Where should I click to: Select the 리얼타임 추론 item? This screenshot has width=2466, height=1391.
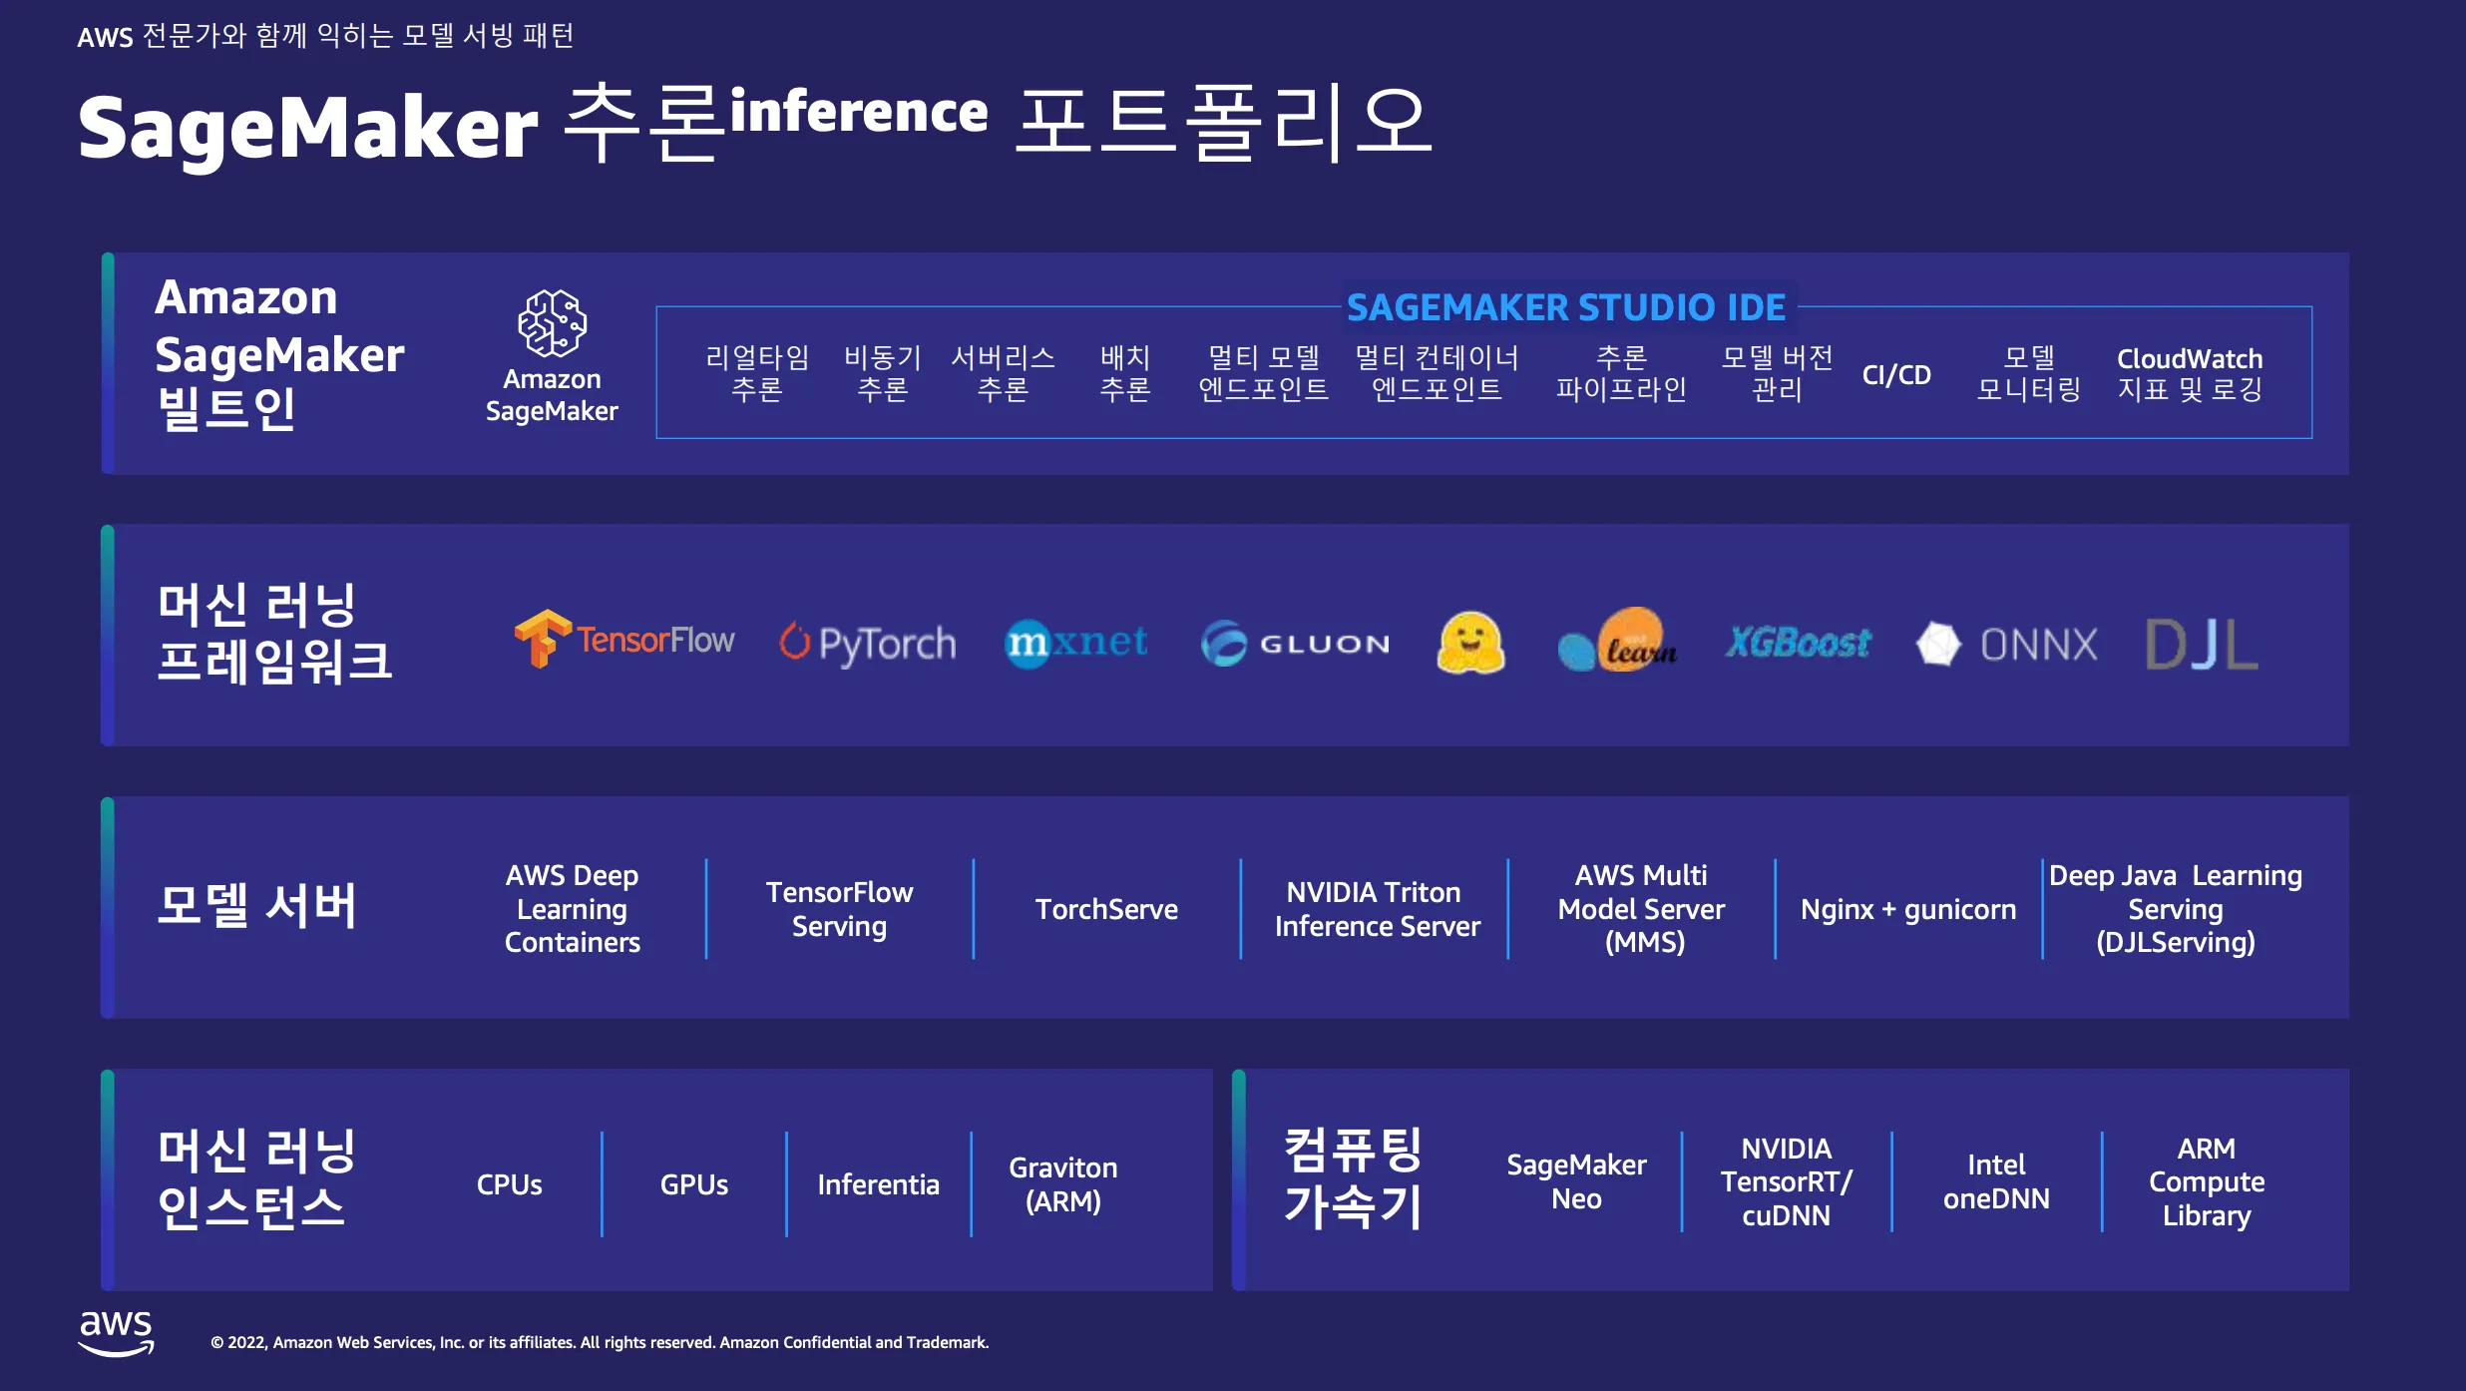click(757, 373)
